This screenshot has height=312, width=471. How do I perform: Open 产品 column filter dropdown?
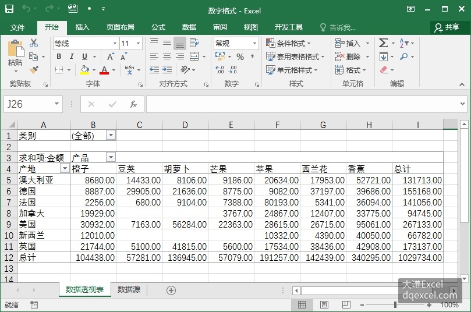(x=111, y=157)
